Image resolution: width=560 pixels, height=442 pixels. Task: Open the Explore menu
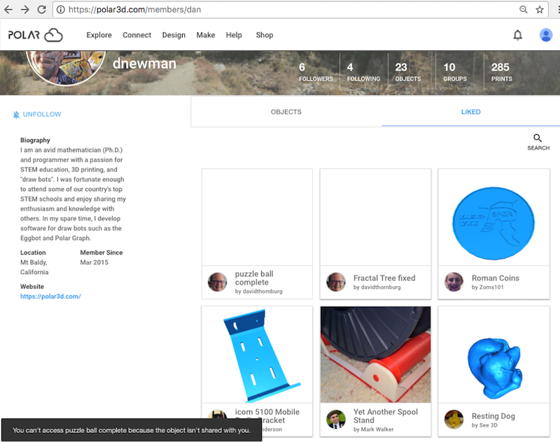point(99,35)
